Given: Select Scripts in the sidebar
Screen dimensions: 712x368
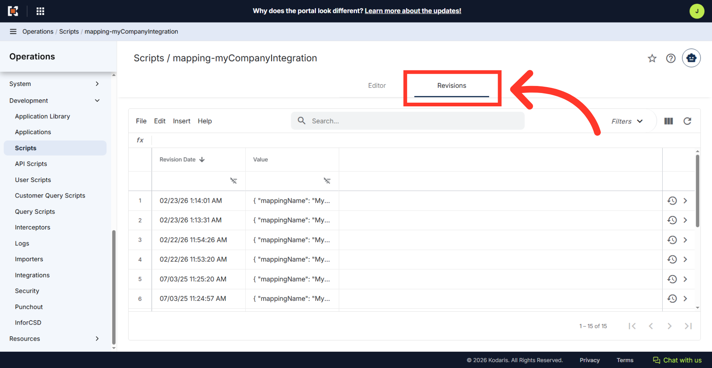Looking at the screenshot, I should [55, 148].
